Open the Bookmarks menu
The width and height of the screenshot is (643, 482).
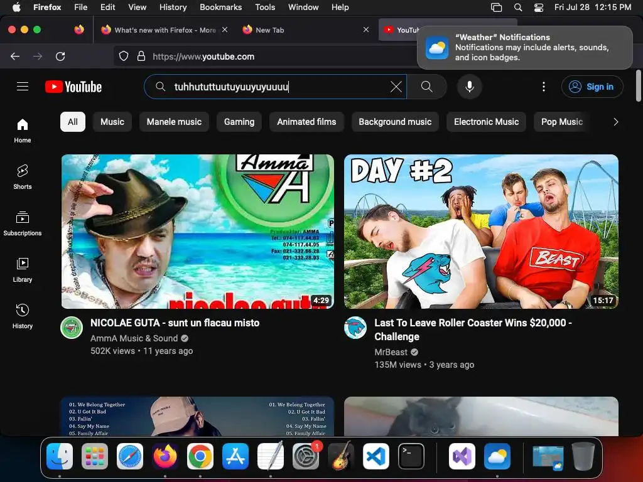[x=220, y=8]
